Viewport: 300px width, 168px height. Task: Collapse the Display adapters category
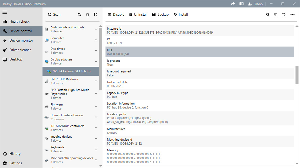[96, 61]
